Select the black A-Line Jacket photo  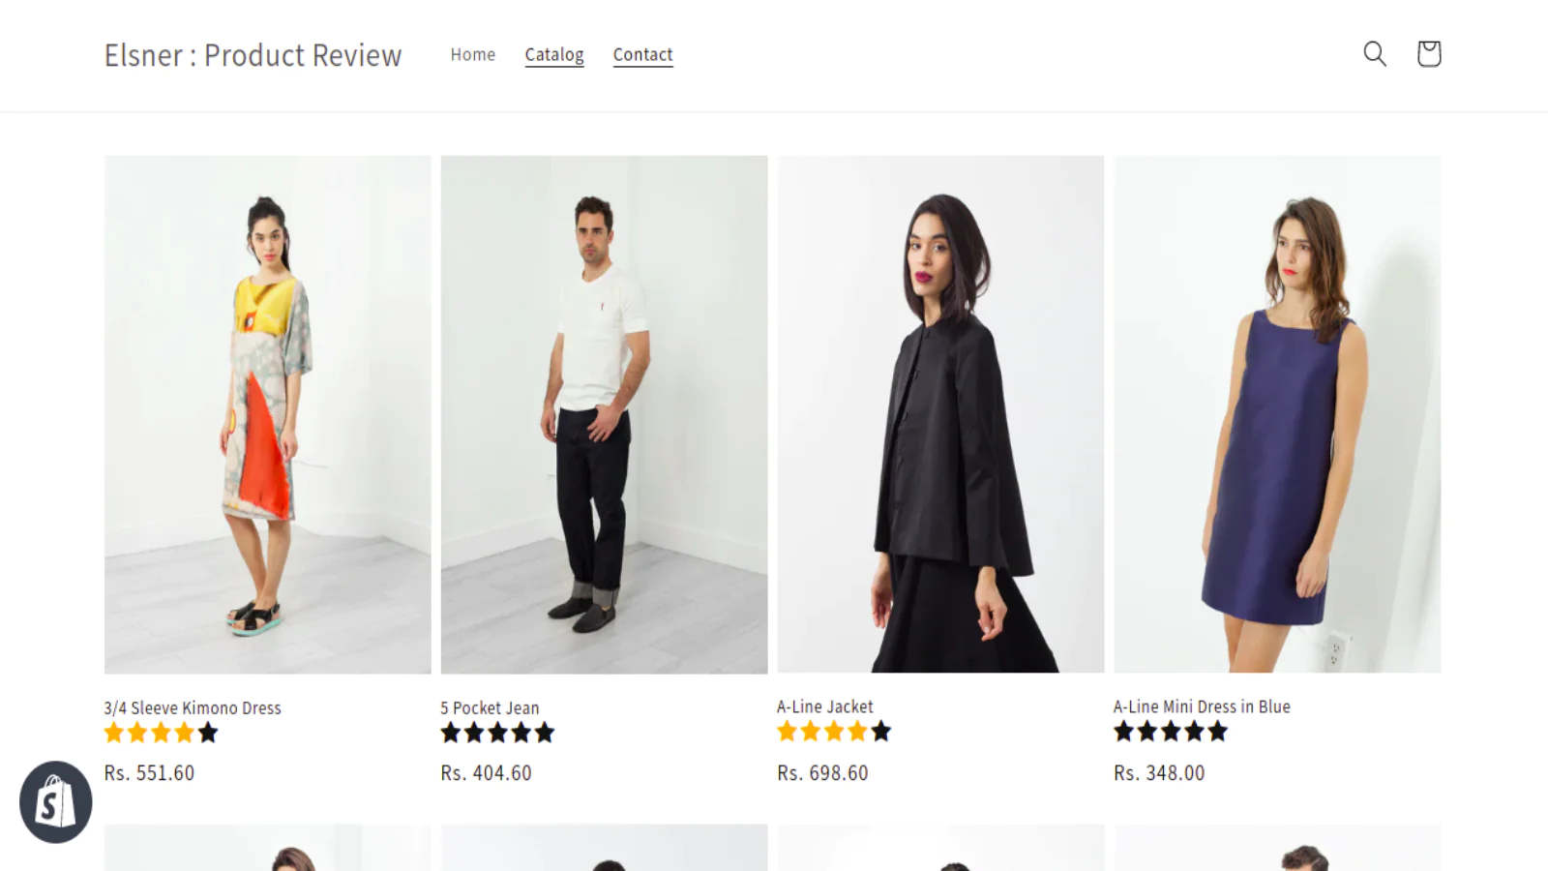coord(940,414)
